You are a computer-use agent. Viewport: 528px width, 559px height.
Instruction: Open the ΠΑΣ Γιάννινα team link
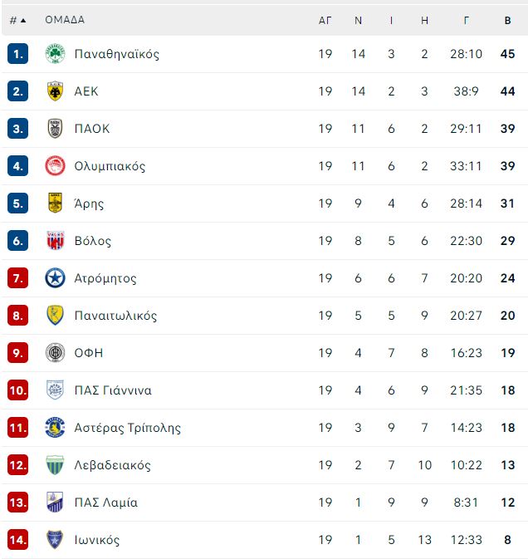(x=113, y=390)
